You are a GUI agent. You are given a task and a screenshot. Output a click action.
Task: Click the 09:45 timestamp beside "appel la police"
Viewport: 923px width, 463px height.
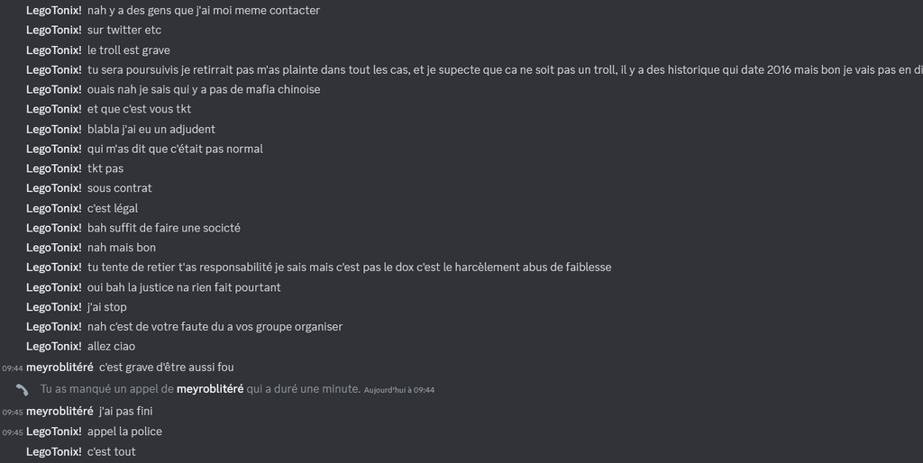click(x=11, y=432)
